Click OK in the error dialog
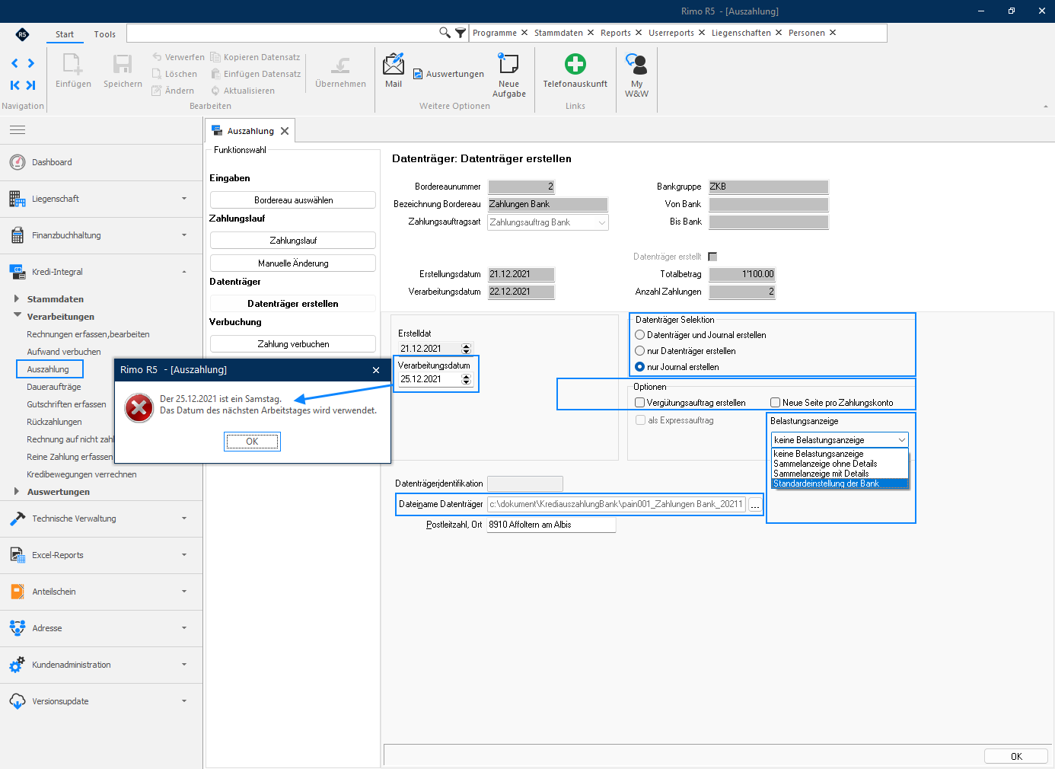The image size is (1055, 769). tap(252, 442)
